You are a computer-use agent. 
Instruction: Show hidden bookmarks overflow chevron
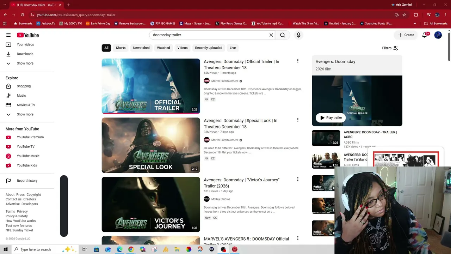[x=415, y=24]
